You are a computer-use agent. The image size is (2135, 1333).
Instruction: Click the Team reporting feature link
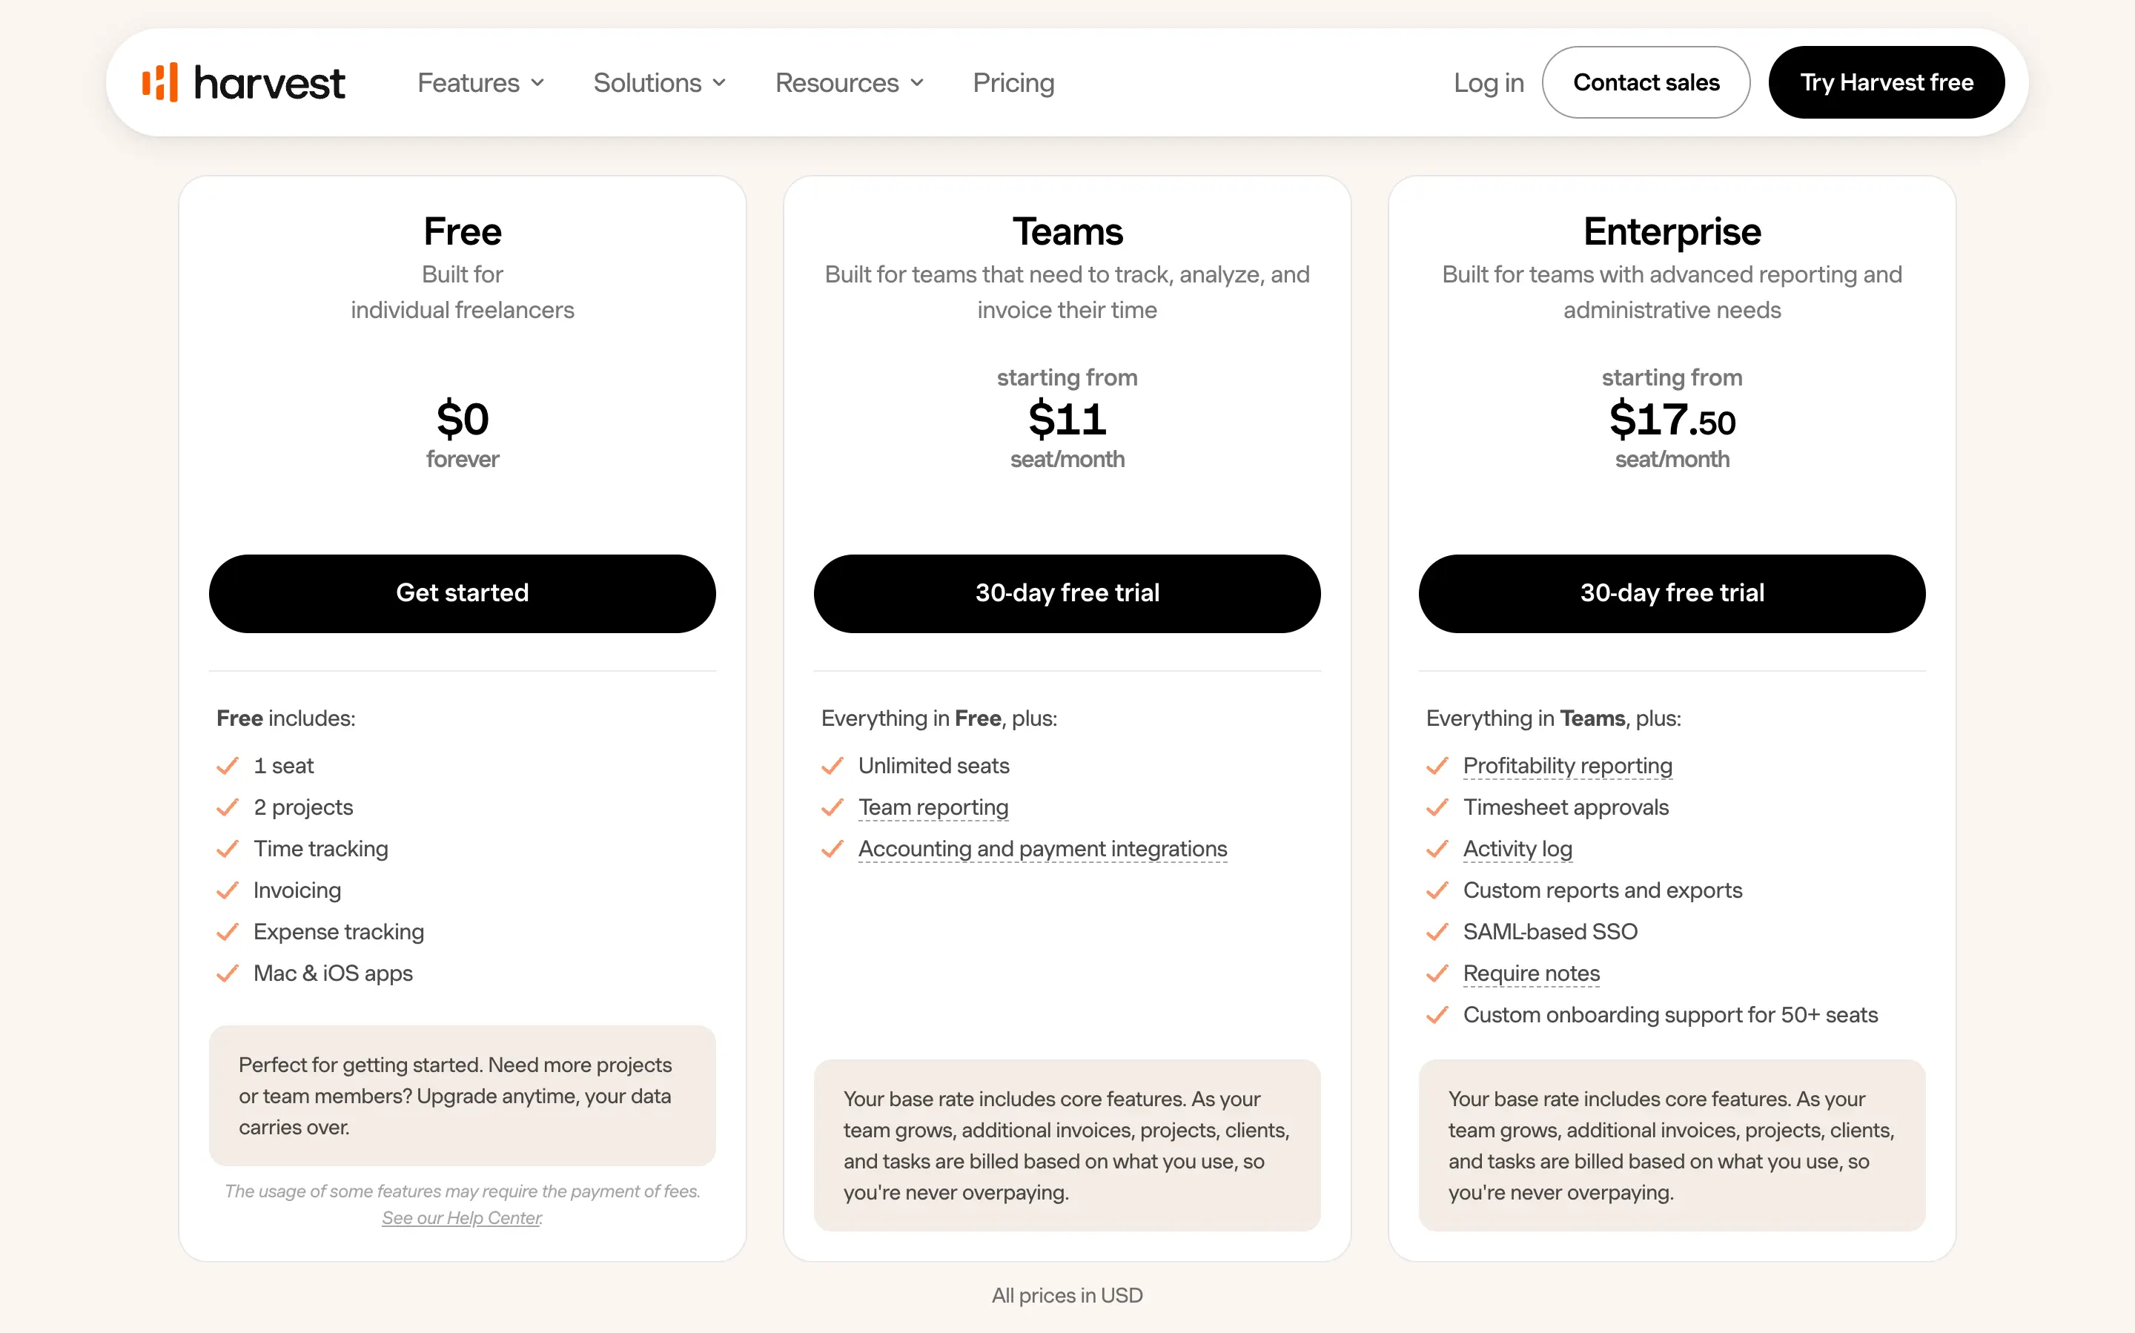coord(933,807)
